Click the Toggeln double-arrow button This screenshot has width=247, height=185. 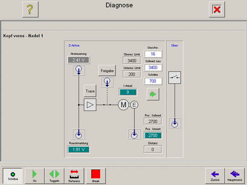point(55,176)
